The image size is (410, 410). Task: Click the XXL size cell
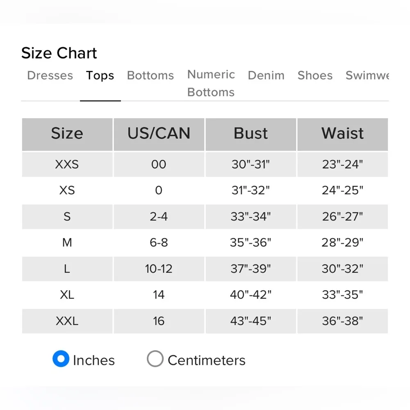67,321
